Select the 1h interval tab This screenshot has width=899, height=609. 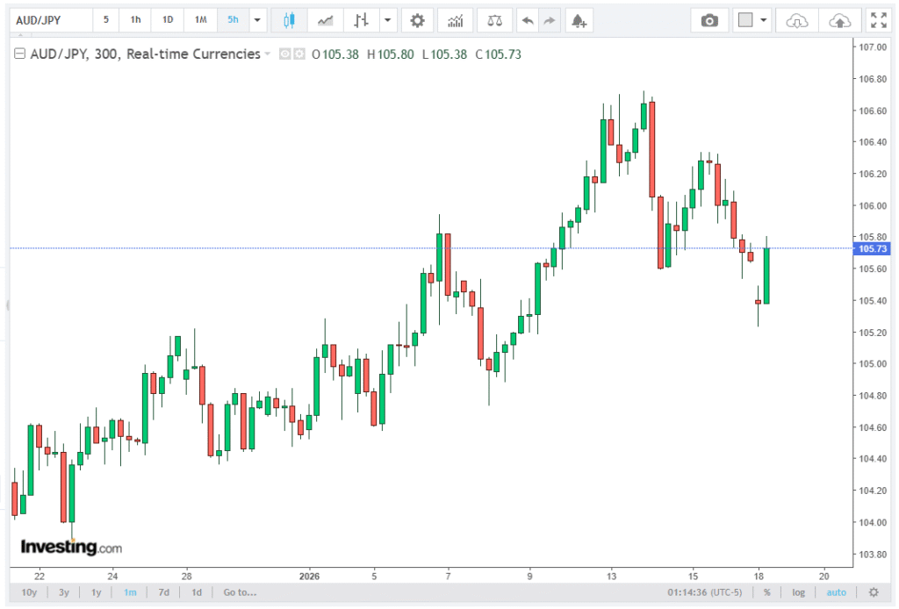coord(135,20)
